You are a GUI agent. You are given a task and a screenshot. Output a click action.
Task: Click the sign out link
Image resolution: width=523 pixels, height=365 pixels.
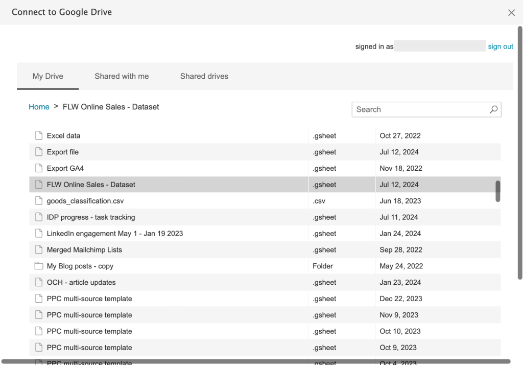pyautogui.click(x=501, y=47)
